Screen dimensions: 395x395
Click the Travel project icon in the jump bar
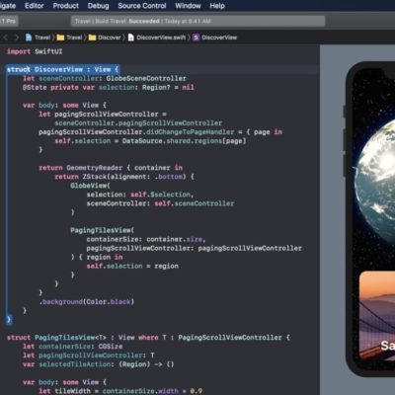(29, 38)
